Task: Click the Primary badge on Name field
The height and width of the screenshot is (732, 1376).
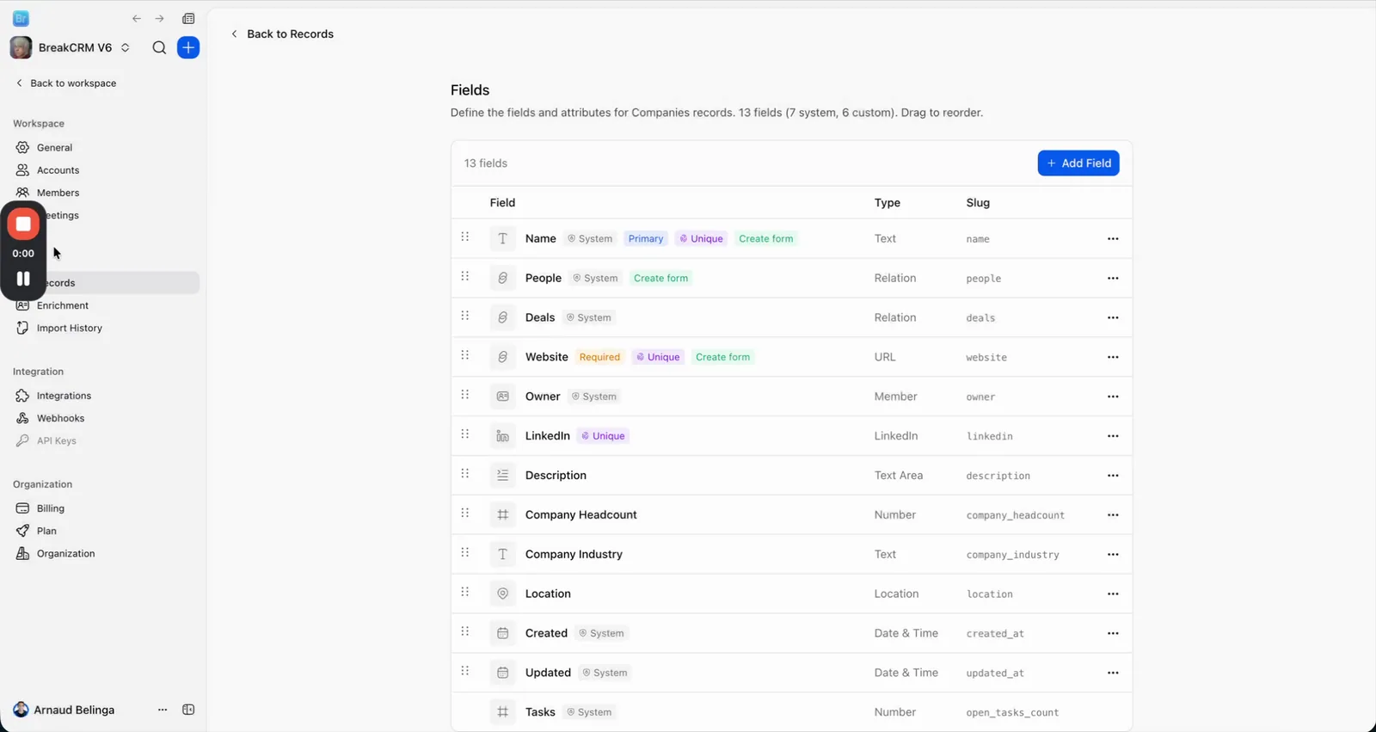Action: 646,239
